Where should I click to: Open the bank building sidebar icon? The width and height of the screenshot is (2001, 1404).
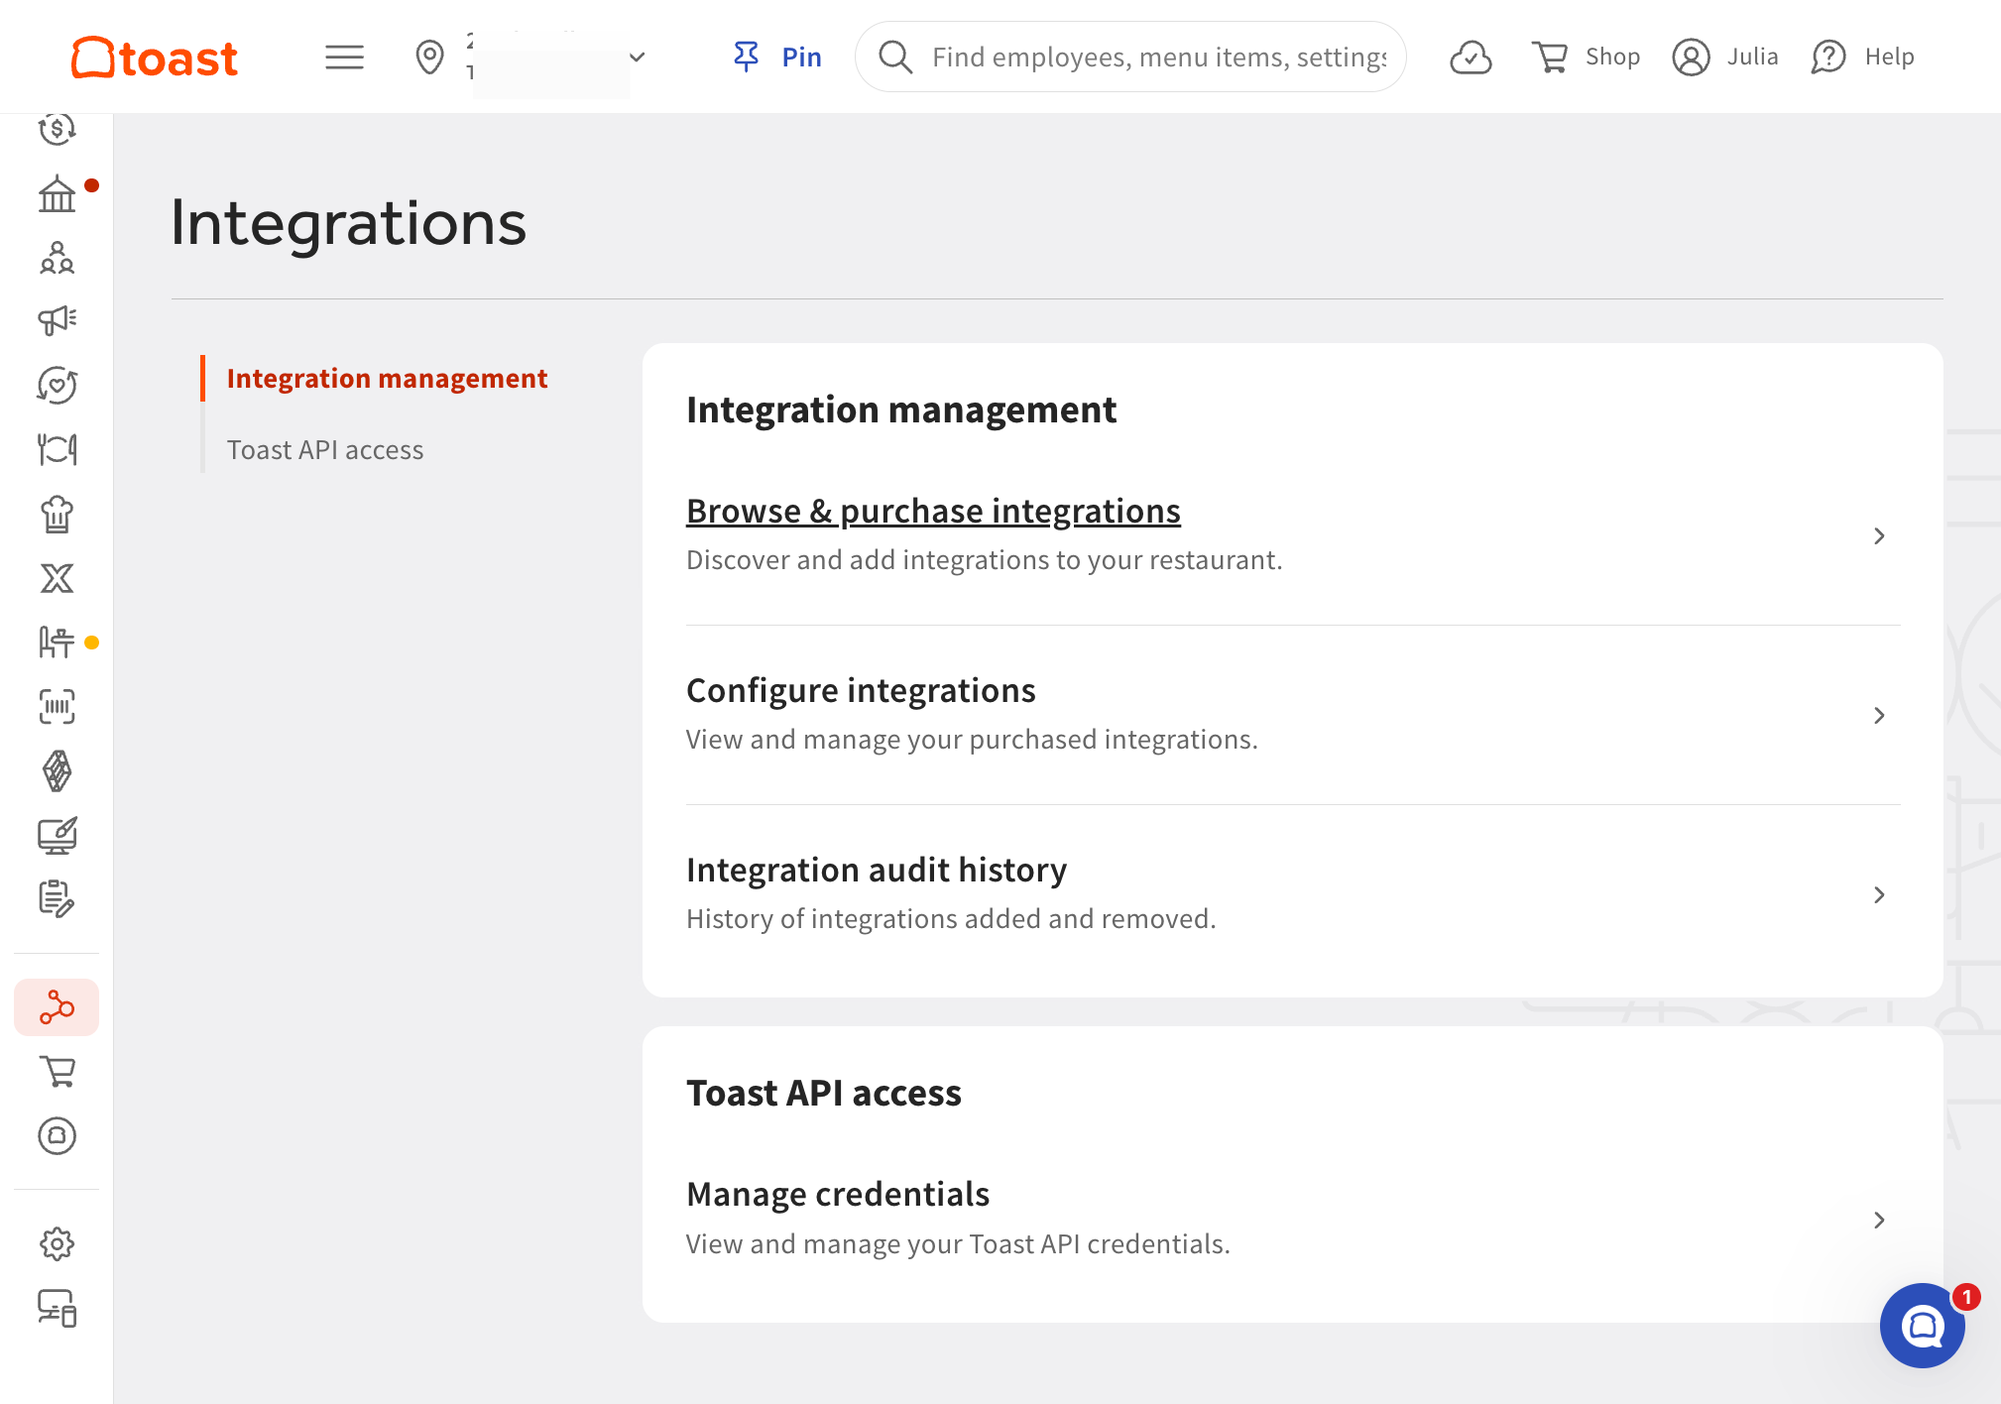click(57, 193)
